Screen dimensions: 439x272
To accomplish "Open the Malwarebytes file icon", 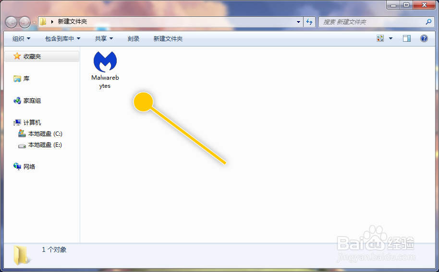I will (x=105, y=61).
